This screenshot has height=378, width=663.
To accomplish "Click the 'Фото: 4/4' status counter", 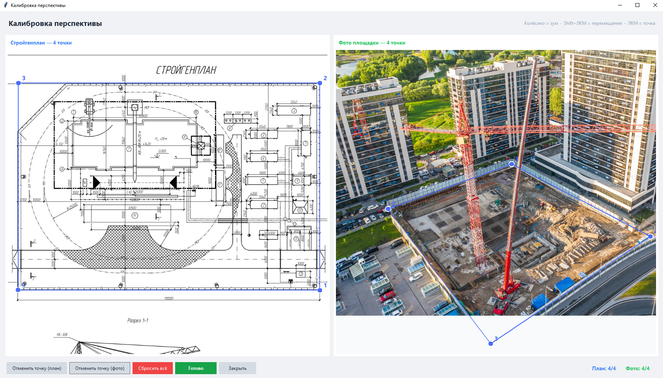I will click(x=637, y=368).
